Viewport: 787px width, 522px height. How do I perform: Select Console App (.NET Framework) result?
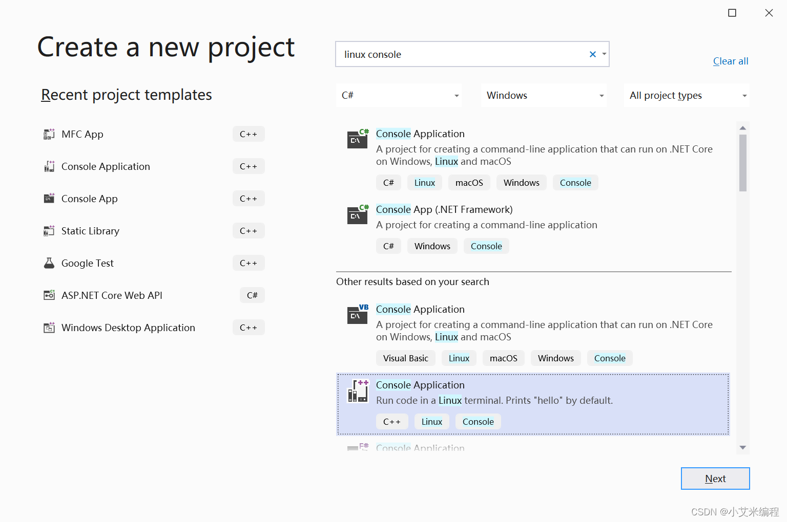pos(533,228)
